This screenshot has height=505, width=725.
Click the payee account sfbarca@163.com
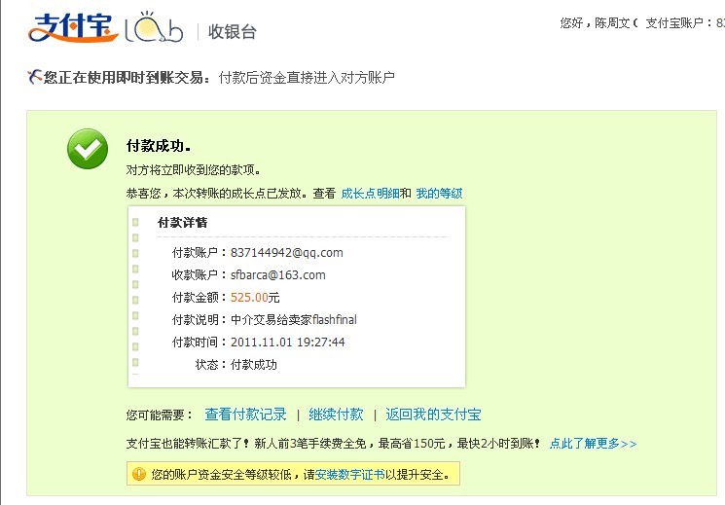277,275
